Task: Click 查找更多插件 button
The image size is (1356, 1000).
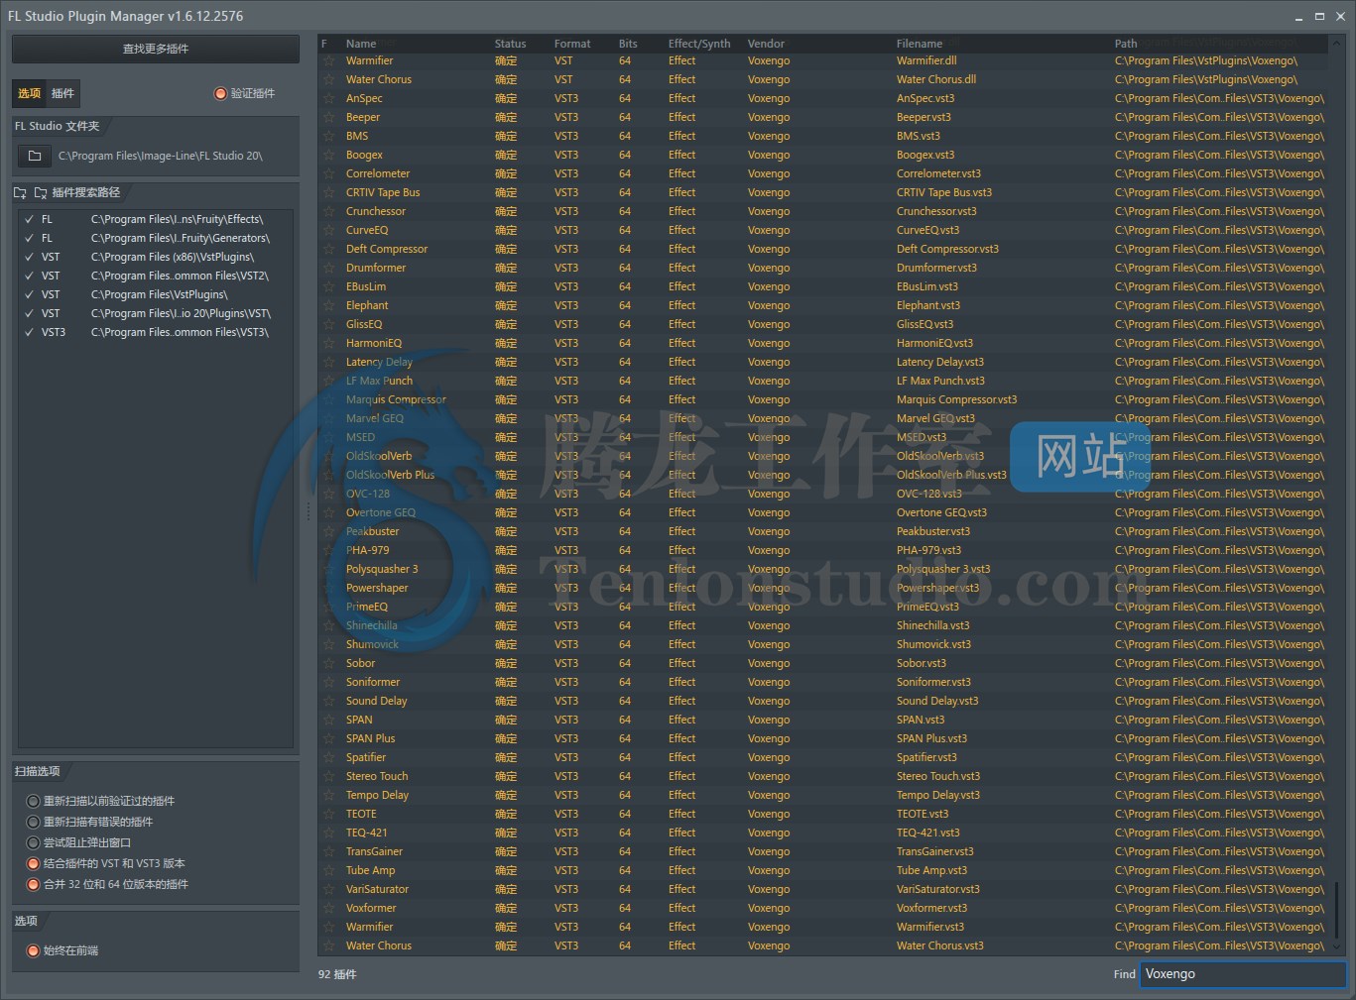Action: point(156,49)
